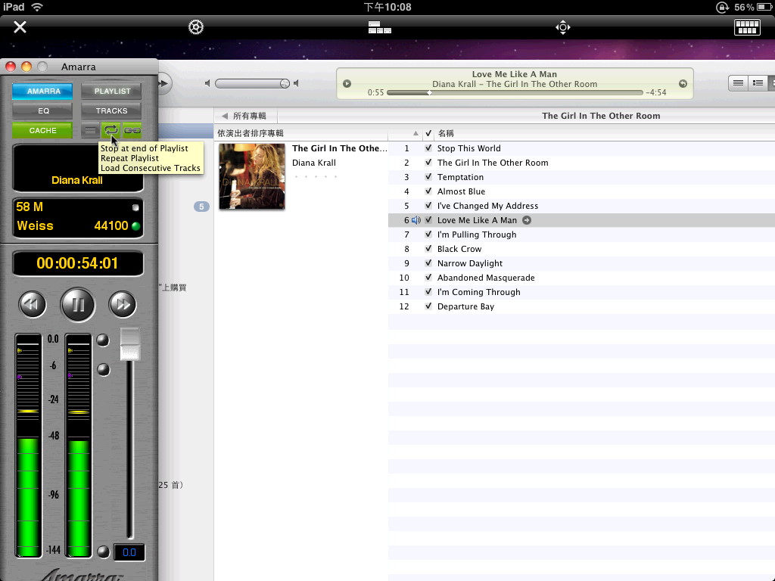The height and width of the screenshot is (581, 775).
Task: Click the arrow icon at right of track display
Action: tap(683, 84)
